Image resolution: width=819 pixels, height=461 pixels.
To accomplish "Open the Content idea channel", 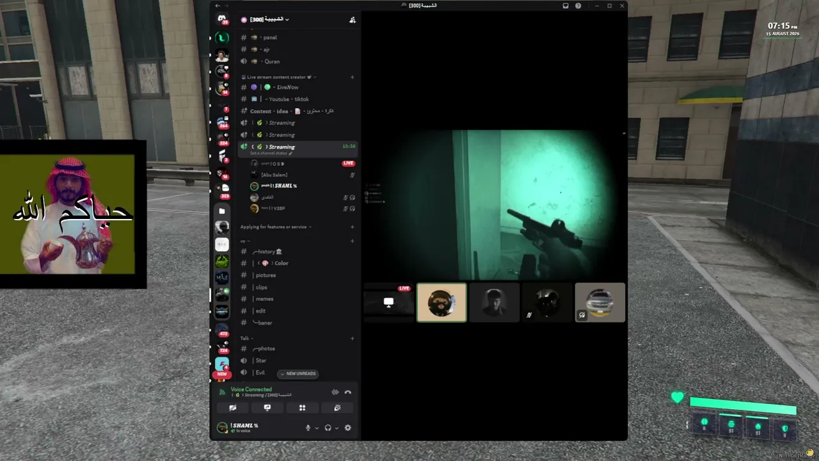I will tap(298, 111).
